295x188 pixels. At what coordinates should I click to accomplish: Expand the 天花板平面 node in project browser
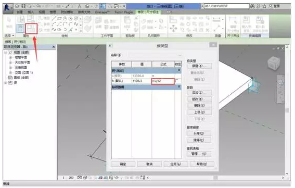click(x=10, y=62)
